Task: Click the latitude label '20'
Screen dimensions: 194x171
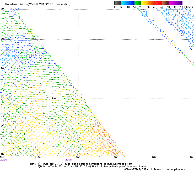Action: click(2, 154)
